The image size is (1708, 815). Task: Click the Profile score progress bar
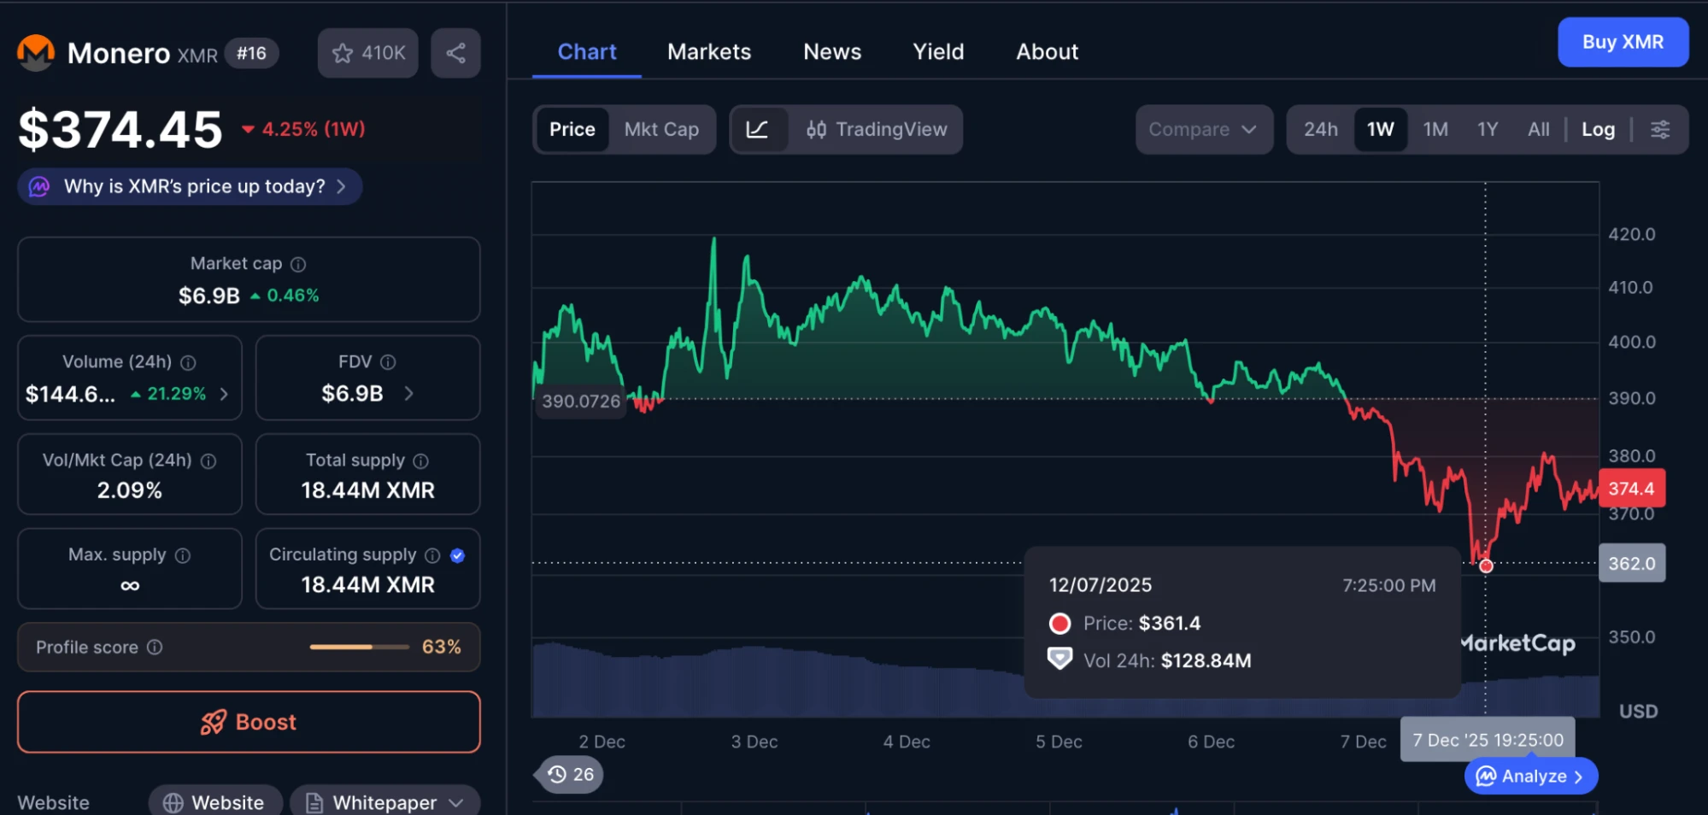[359, 648]
